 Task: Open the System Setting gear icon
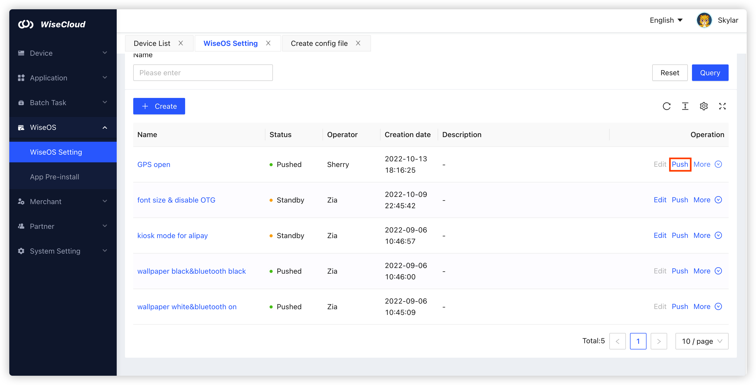21,251
